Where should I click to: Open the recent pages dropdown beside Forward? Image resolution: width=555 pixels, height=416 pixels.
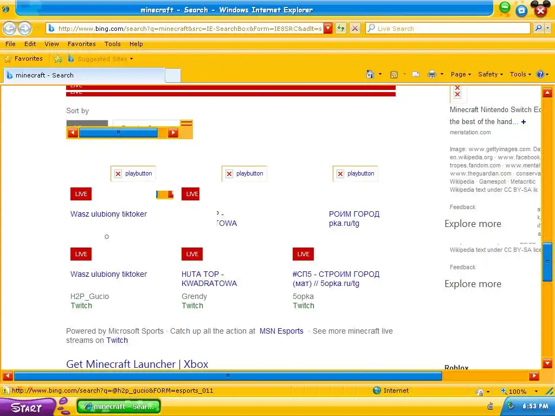point(36,28)
